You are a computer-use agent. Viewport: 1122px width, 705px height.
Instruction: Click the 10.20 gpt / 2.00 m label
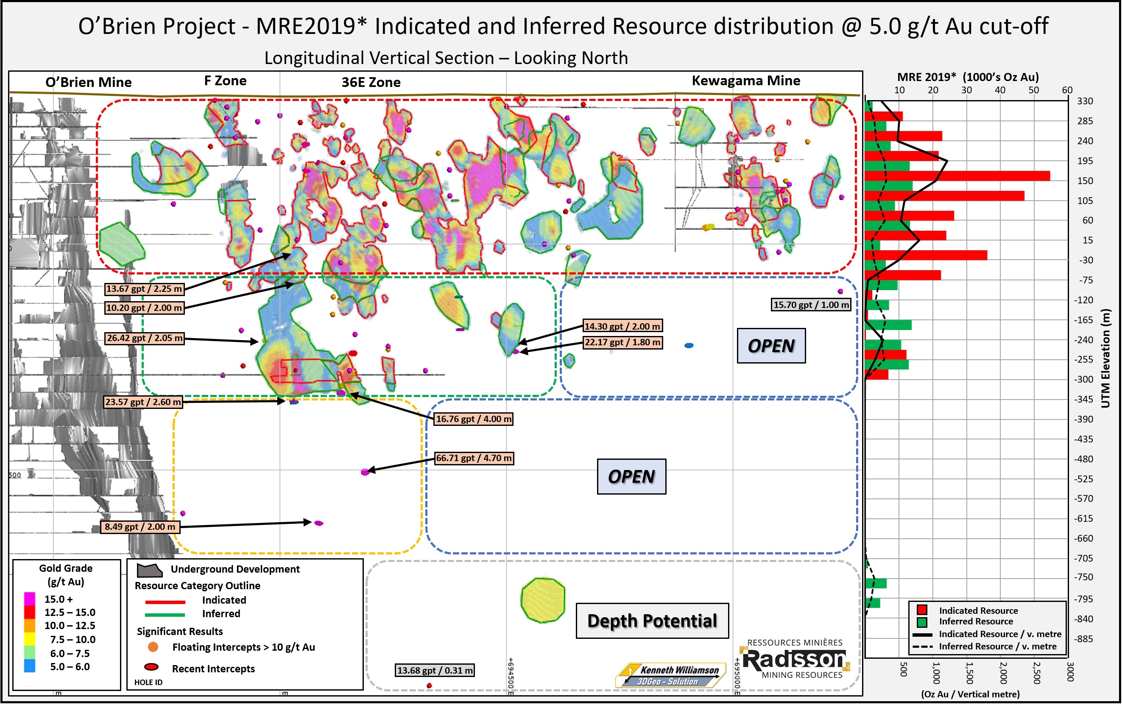pyautogui.click(x=145, y=308)
